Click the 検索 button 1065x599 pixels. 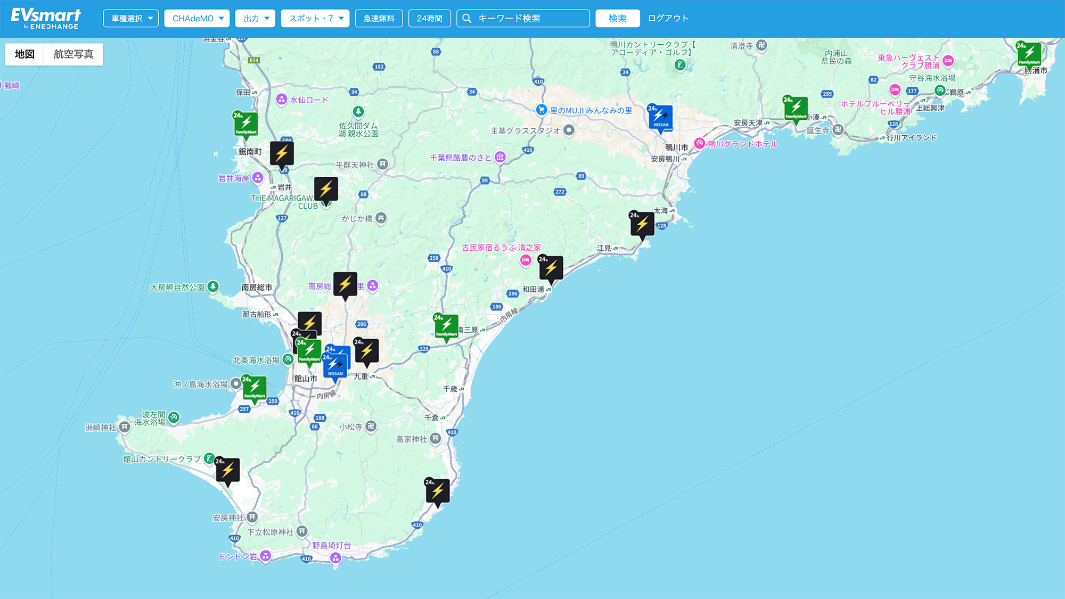617,19
